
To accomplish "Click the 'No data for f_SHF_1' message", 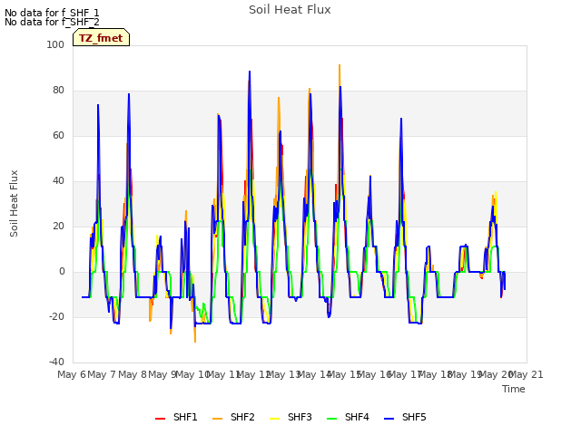I will pyautogui.click(x=52, y=13).
